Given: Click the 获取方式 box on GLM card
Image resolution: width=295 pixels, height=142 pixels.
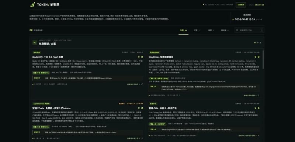Looking at the screenshot, I should tap(204, 129).
